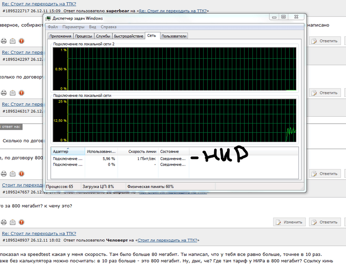The width and height of the screenshot is (346, 264).
Task: Click envelope icon under 'колько по договору' post
Action: tap(13, 93)
